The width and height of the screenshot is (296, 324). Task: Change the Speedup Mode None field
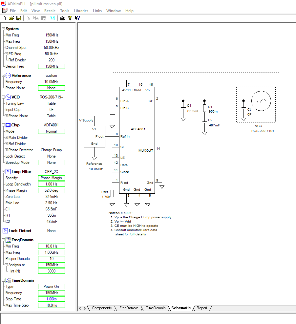[52, 162]
